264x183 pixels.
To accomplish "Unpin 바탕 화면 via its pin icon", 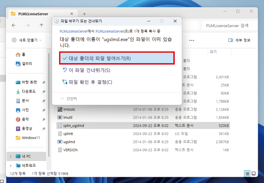I will [44, 82].
